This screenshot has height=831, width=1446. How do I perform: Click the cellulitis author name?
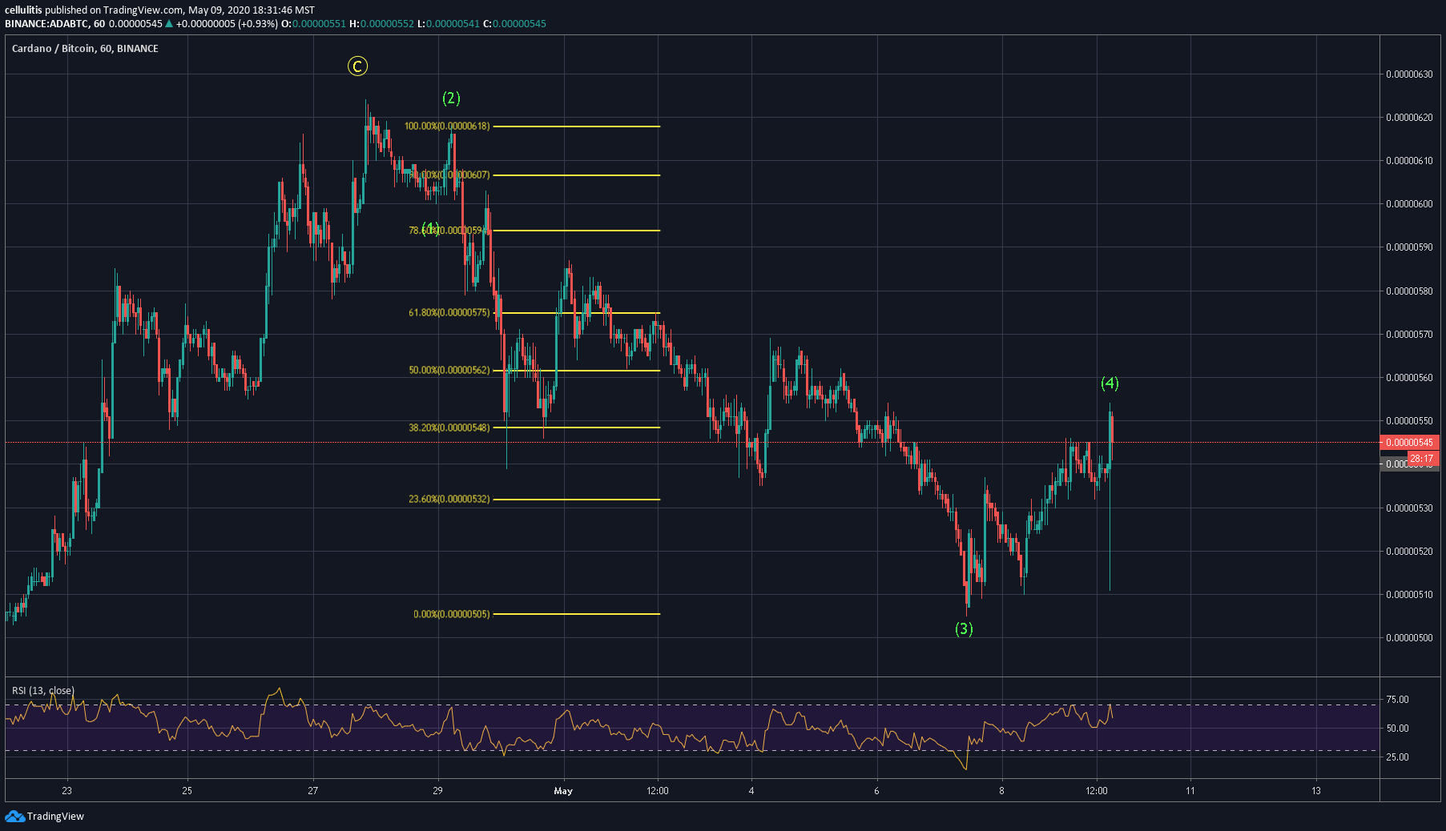pos(23,10)
